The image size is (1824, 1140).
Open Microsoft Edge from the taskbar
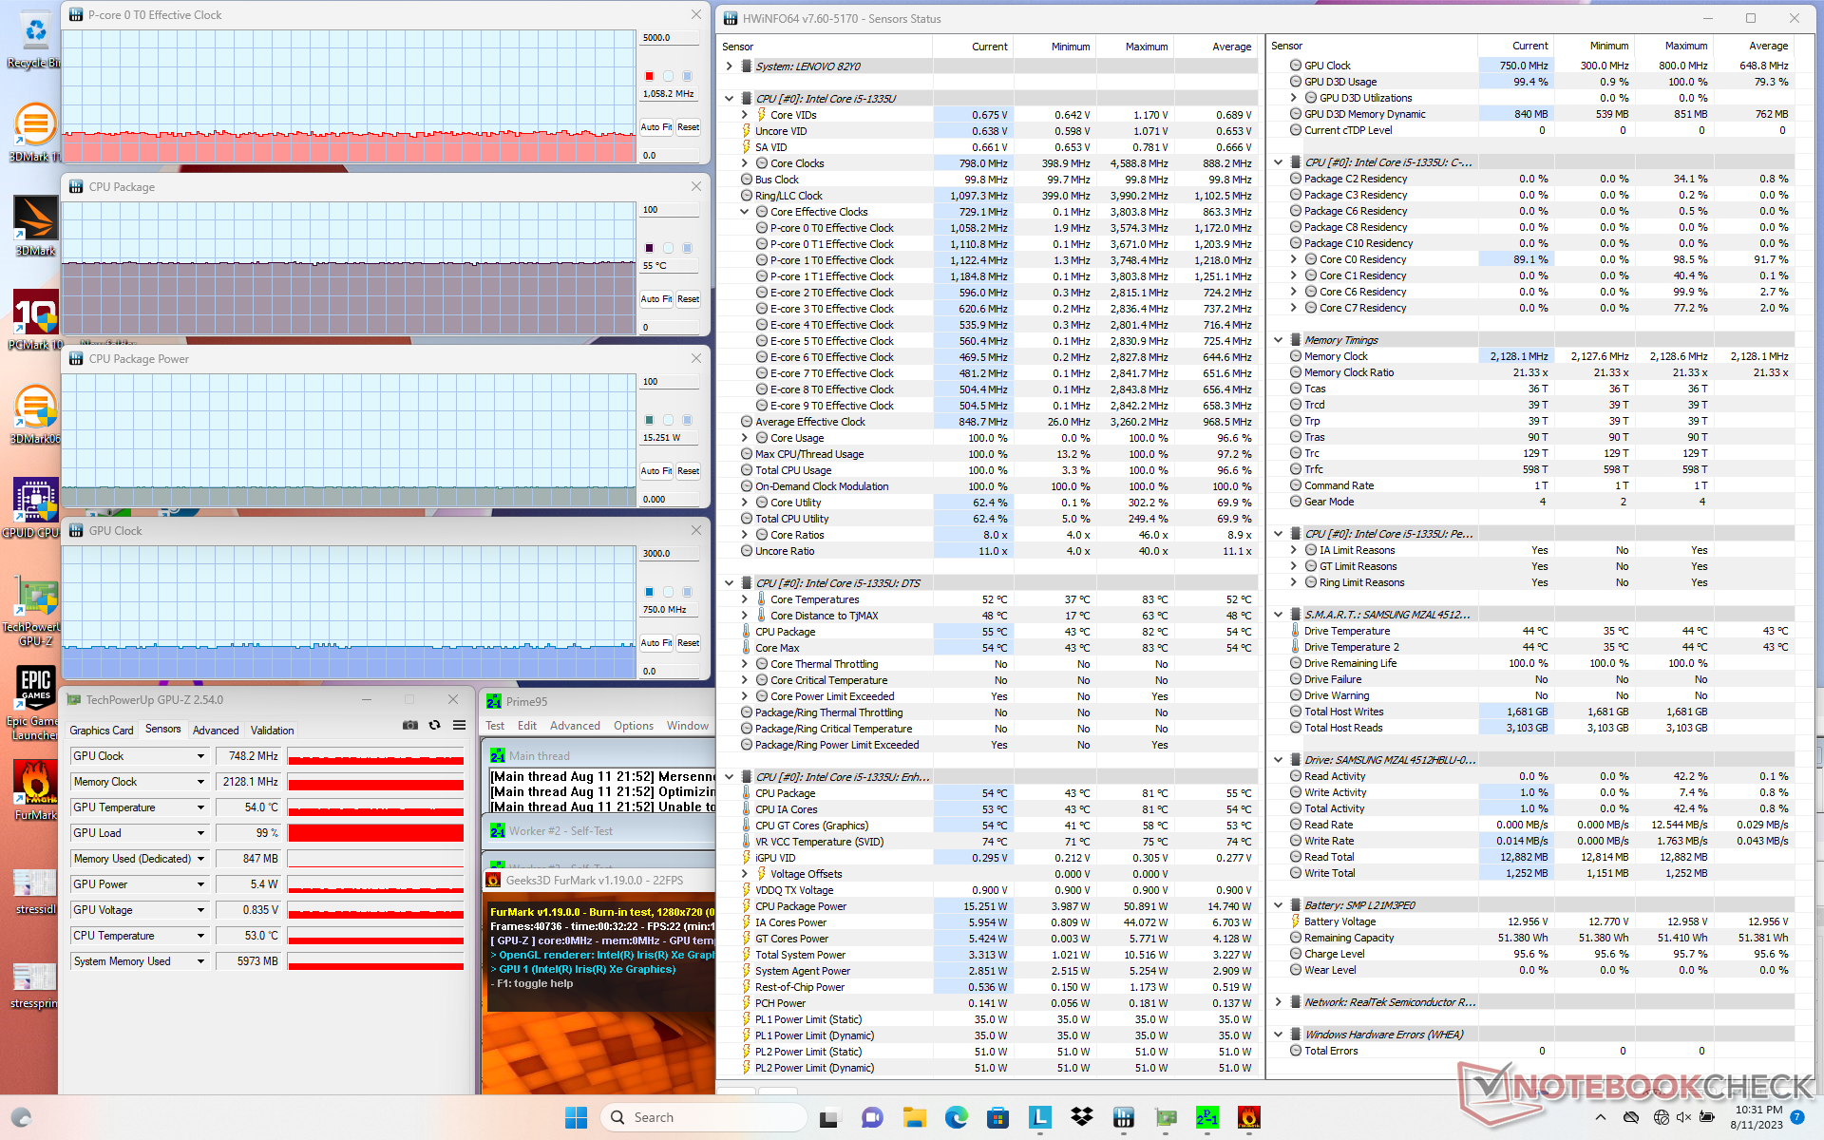coord(956,1117)
